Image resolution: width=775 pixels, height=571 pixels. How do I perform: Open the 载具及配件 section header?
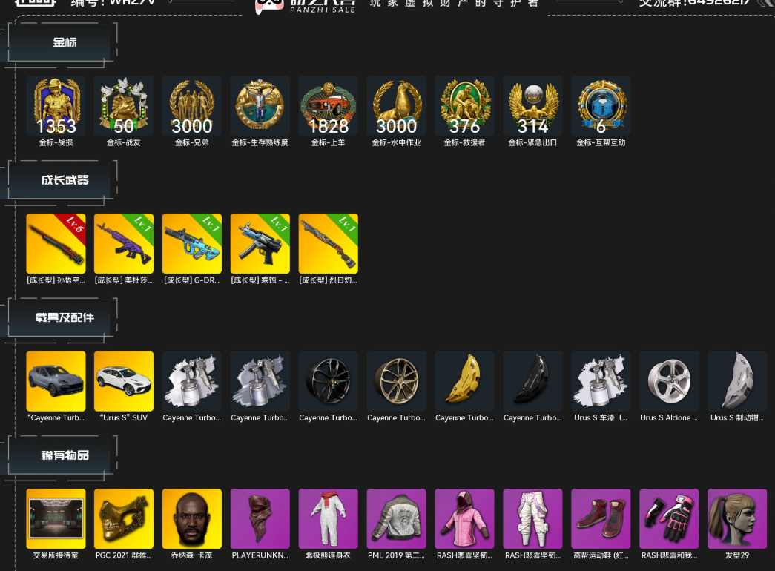point(62,317)
